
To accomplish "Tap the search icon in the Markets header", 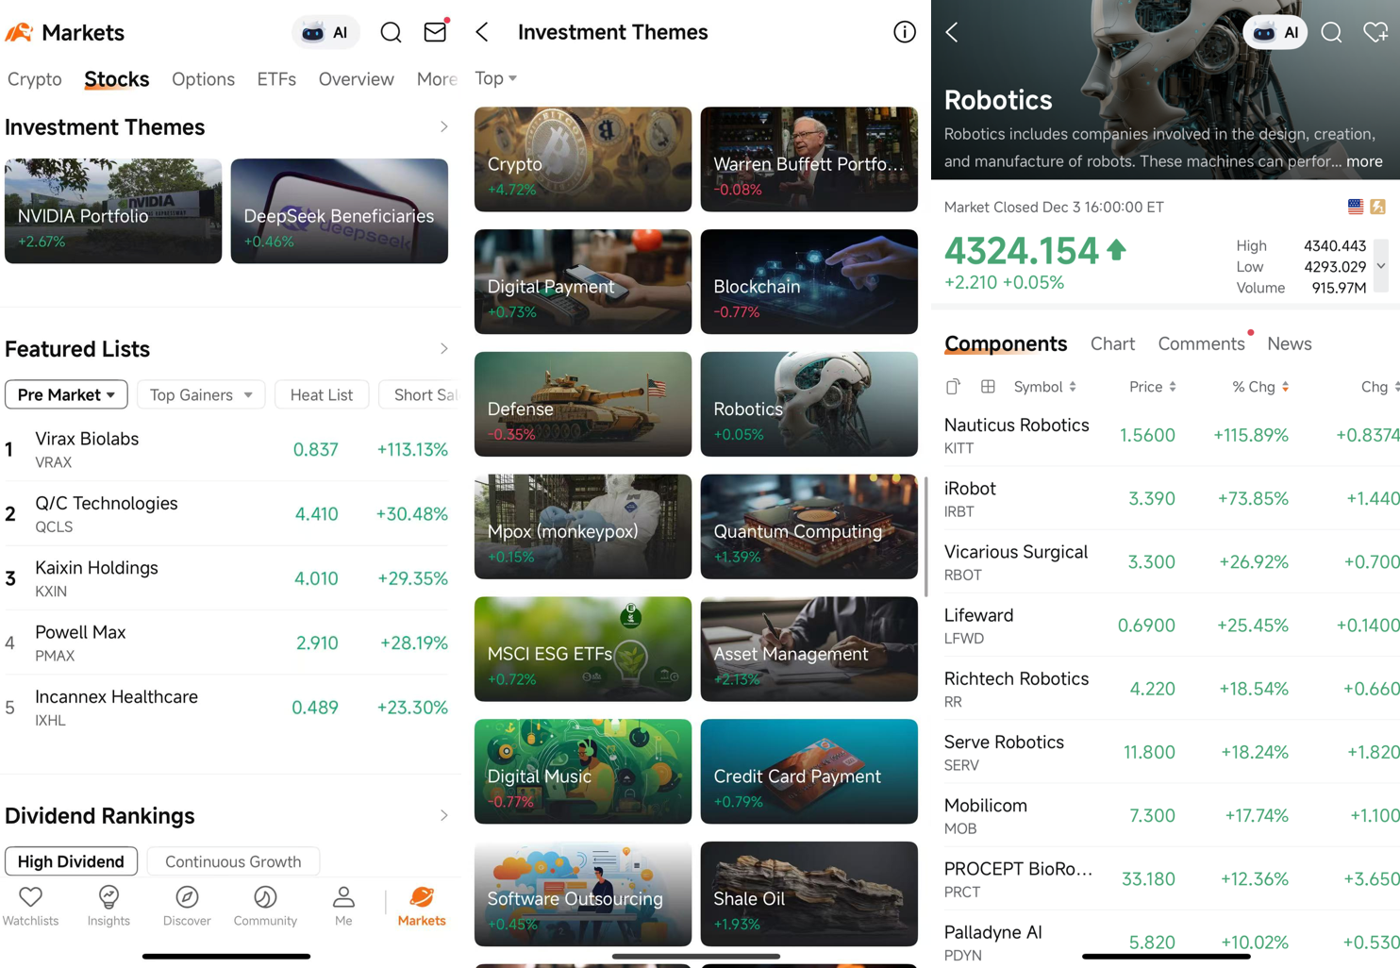I will [x=391, y=32].
